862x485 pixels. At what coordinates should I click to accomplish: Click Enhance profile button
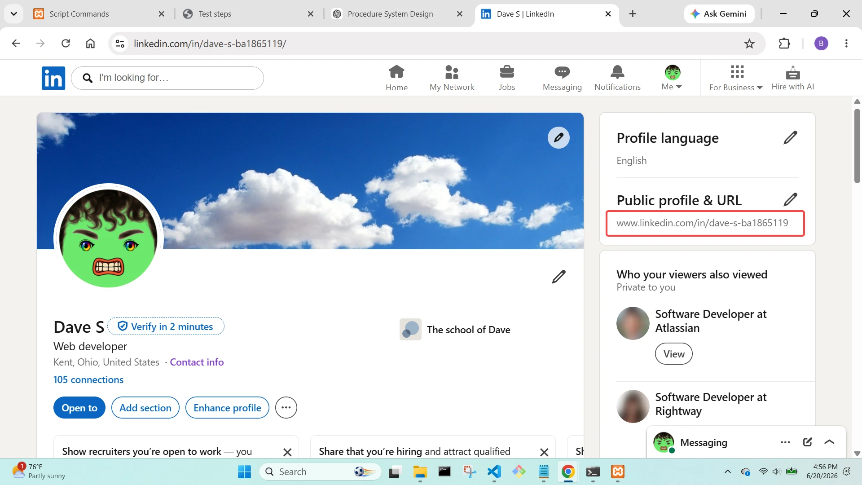(x=227, y=408)
